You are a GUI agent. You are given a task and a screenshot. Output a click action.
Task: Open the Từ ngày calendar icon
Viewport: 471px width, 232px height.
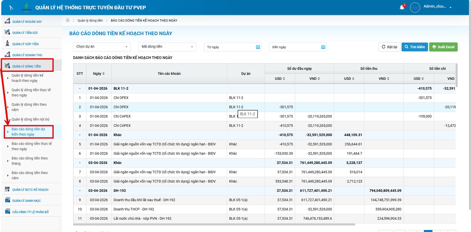tap(258, 47)
